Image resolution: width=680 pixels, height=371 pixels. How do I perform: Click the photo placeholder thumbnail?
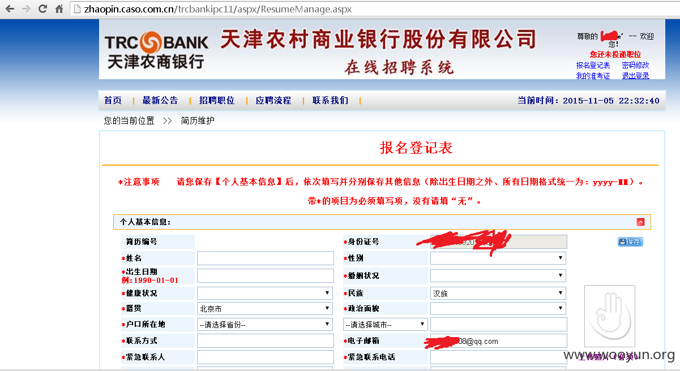tap(610, 316)
